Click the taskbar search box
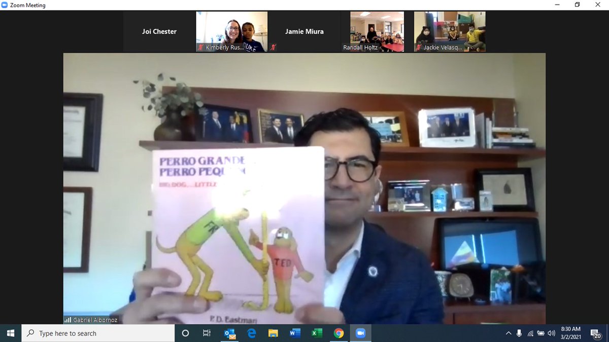 [x=98, y=333]
